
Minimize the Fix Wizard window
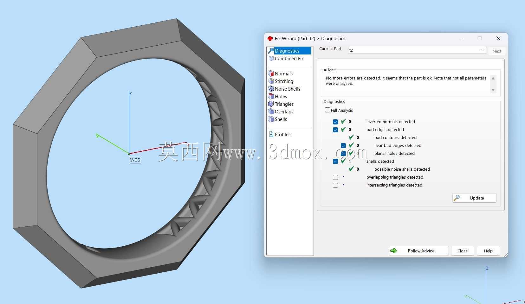coord(461,38)
